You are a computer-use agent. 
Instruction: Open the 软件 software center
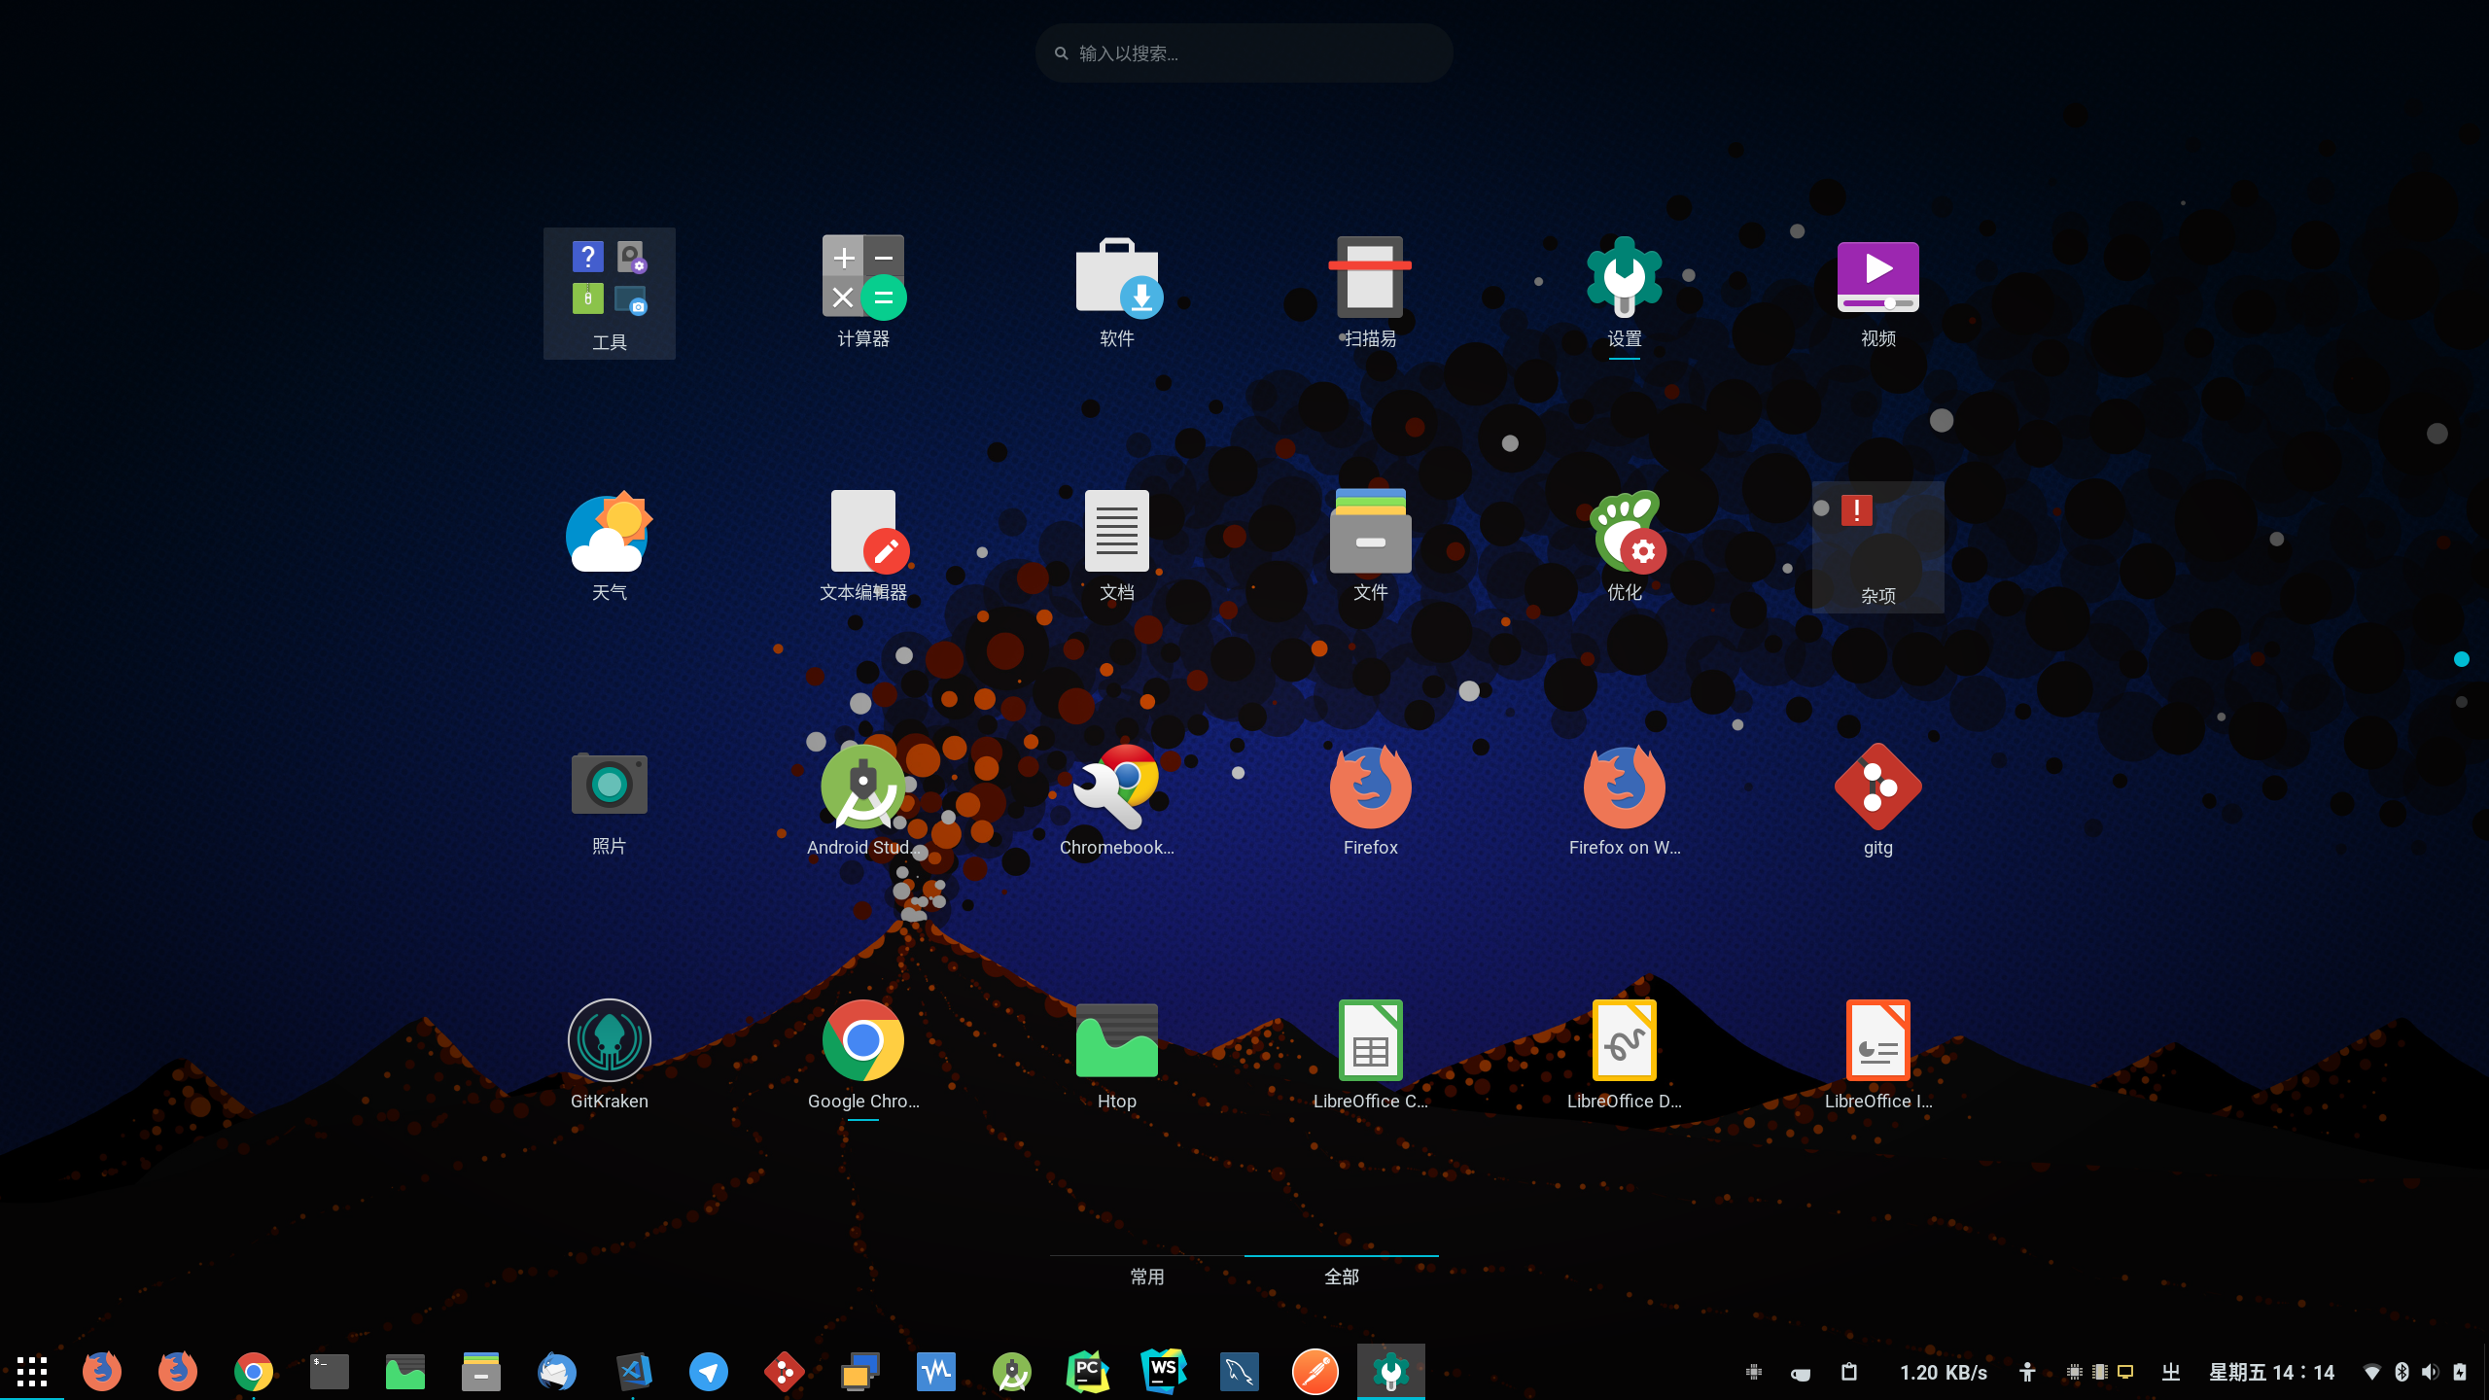point(1117,292)
